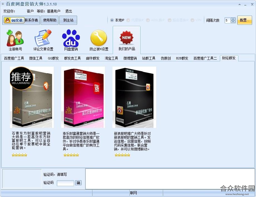Image resolution: width=256 pixels, height=197 pixels.
Task: Click the QQ交谈 penguin chat button
Action: (x=14, y=20)
